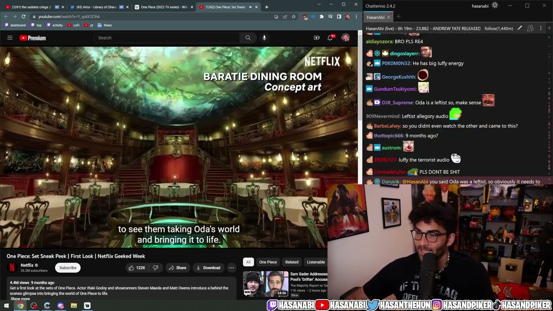Open the 'LoFi' bookmark

point(73,25)
